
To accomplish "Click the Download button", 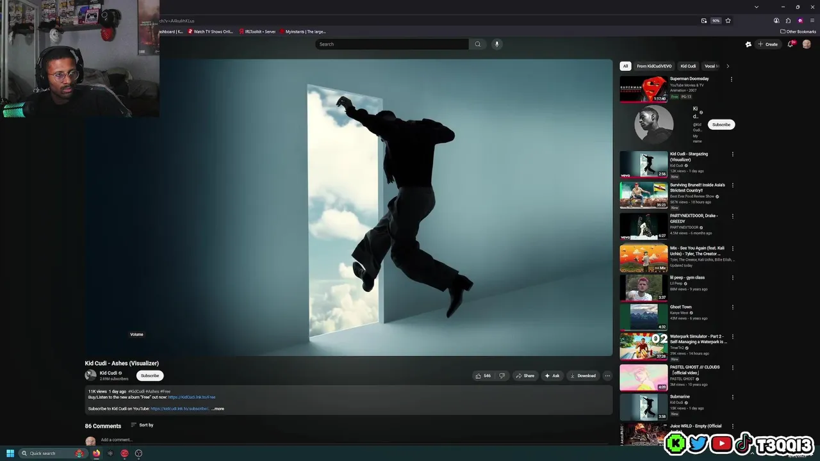I will coord(583,376).
